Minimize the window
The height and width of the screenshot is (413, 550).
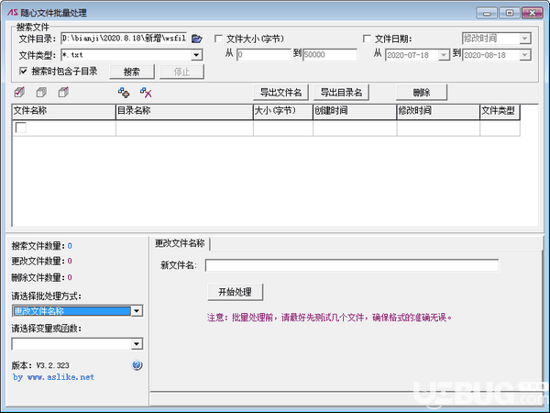click(487, 13)
